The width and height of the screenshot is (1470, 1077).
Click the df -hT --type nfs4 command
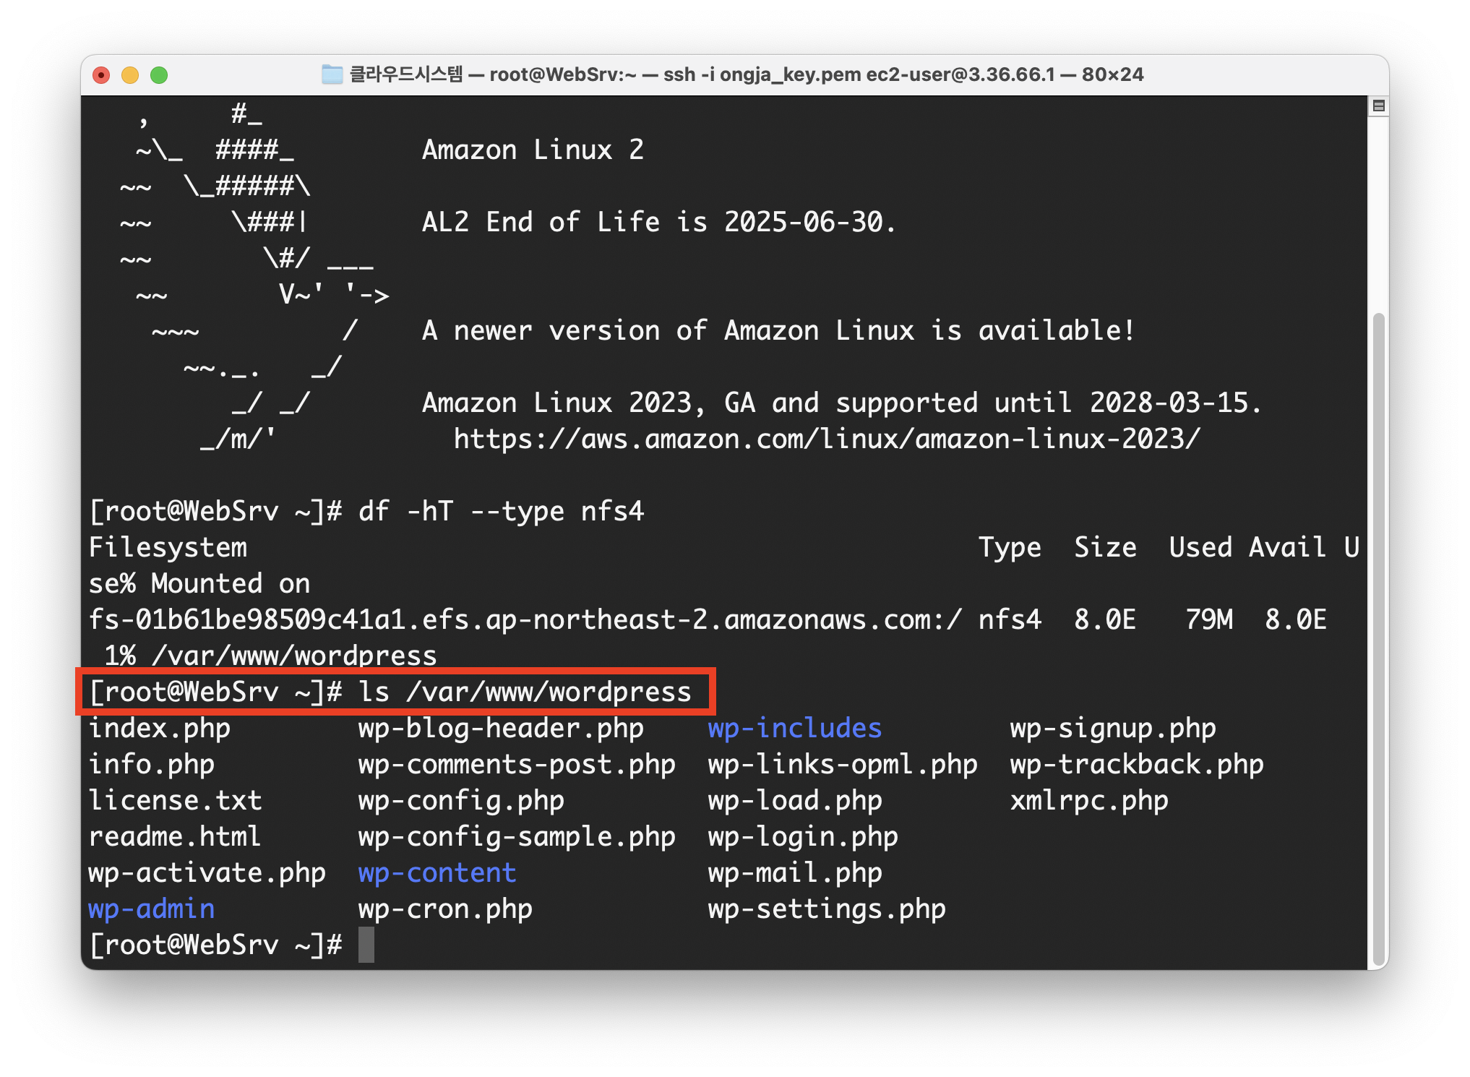click(501, 512)
